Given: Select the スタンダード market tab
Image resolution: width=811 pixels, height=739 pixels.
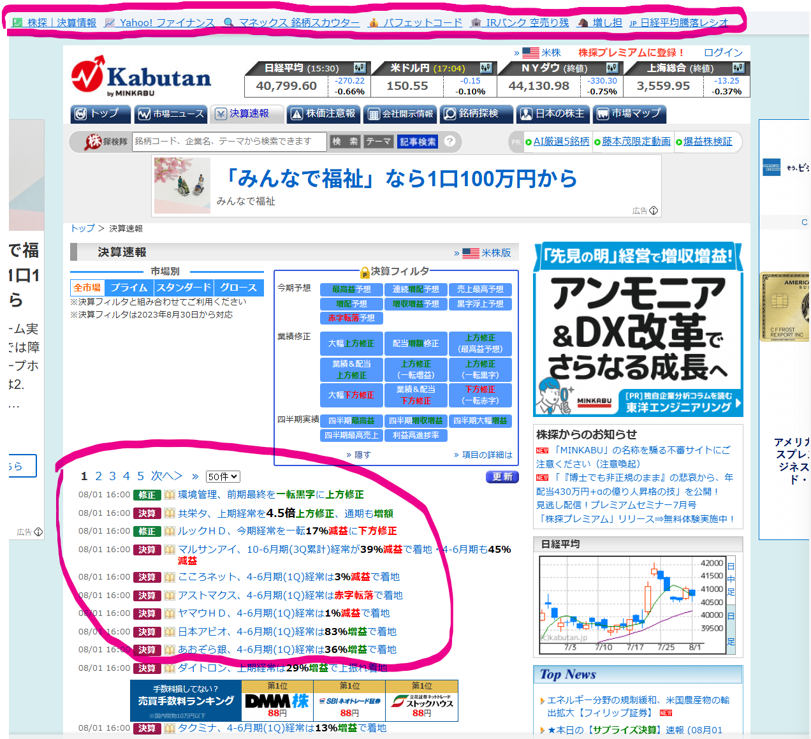Looking at the screenshot, I should point(184,288).
